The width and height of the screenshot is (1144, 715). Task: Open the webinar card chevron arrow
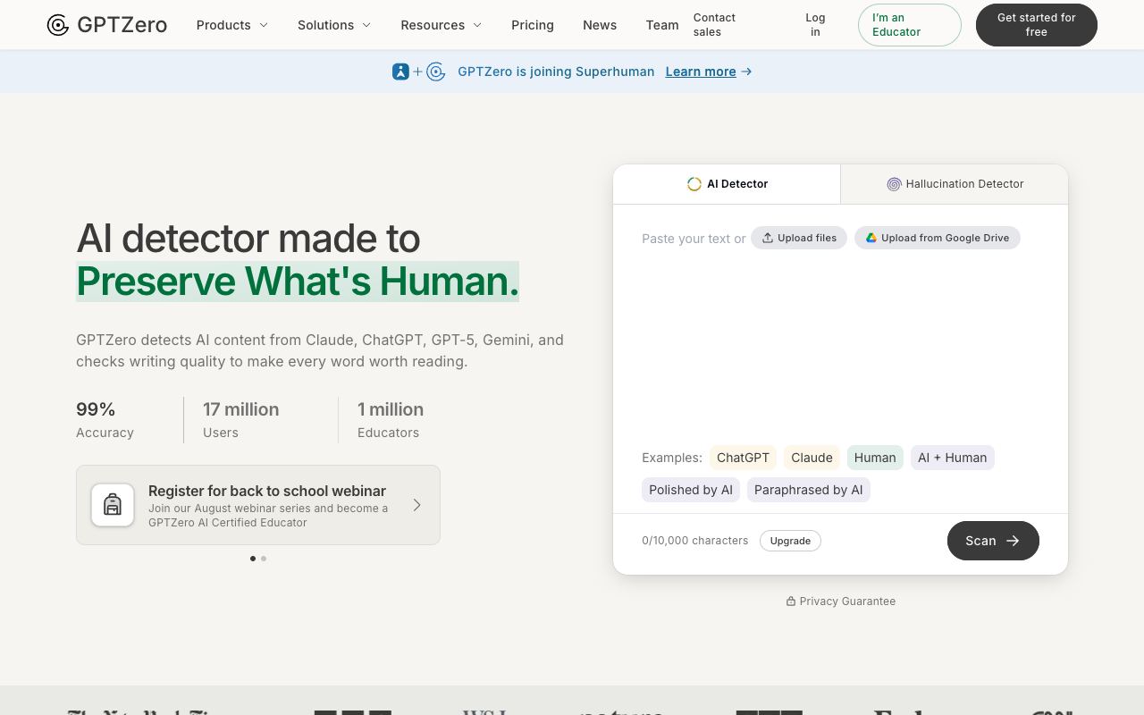tap(416, 505)
